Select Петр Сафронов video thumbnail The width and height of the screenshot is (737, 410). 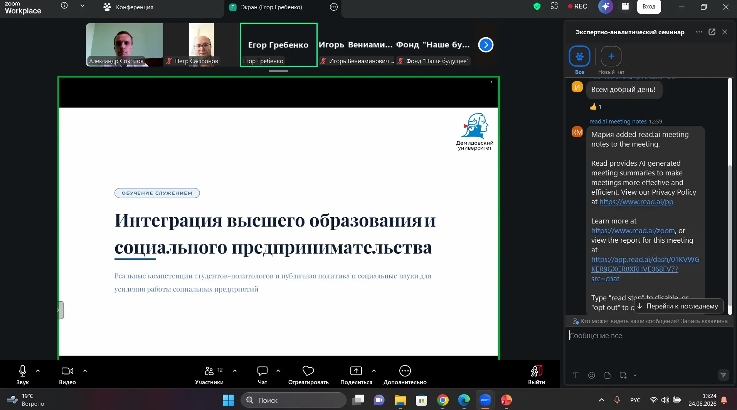click(x=201, y=45)
